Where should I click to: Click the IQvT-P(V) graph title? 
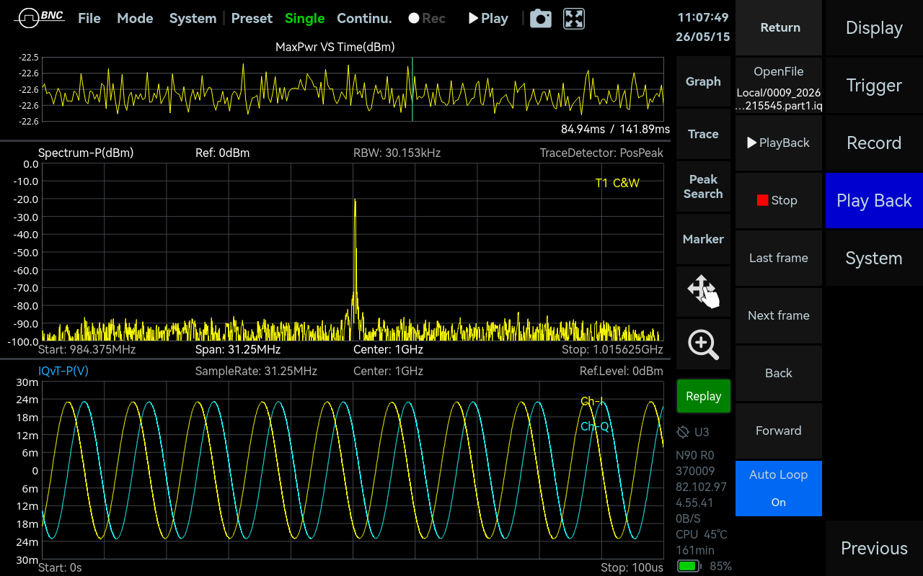click(x=63, y=371)
